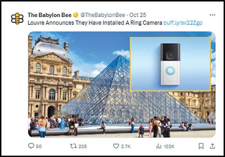Click the 50 replies count
225x157 pixels.
pyautogui.click(x=39, y=146)
